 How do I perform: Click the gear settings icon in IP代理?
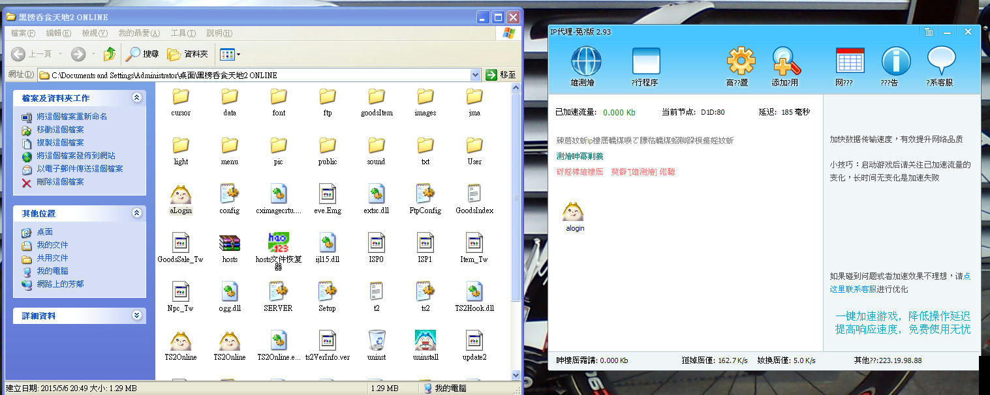(x=741, y=61)
